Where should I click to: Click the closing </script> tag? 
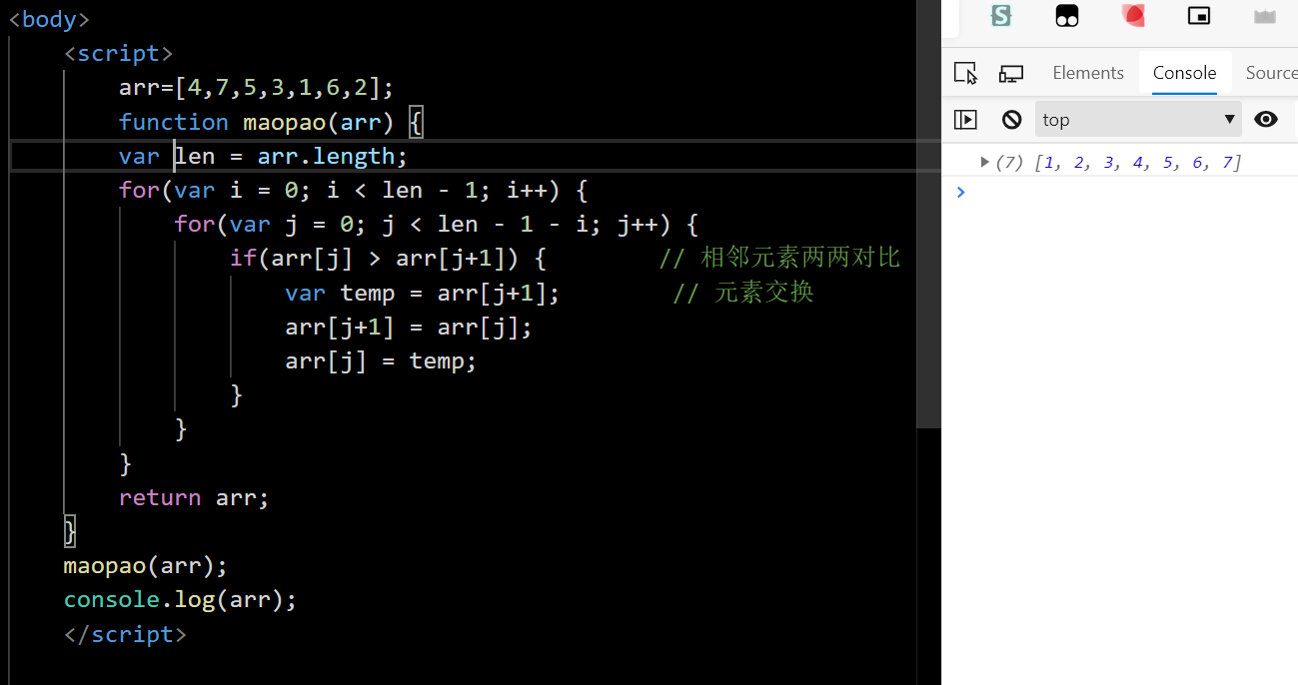pos(125,634)
